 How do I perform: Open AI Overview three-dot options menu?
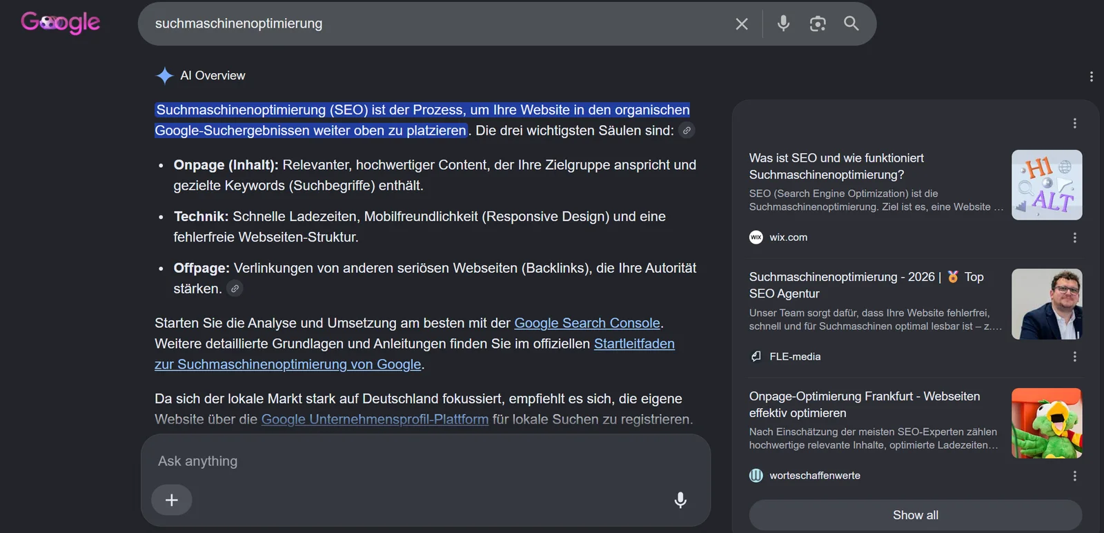(1091, 77)
